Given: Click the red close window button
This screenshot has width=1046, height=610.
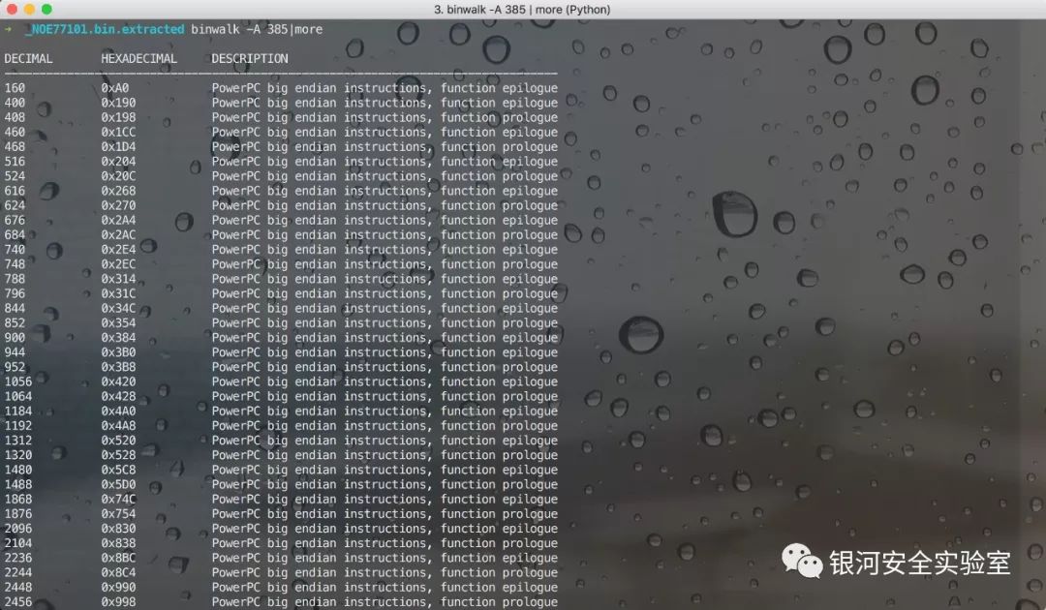Looking at the screenshot, I should coord(12,9).
